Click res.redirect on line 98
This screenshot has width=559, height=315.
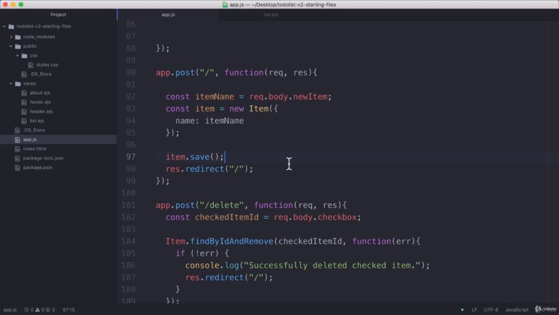click(195, 169)
